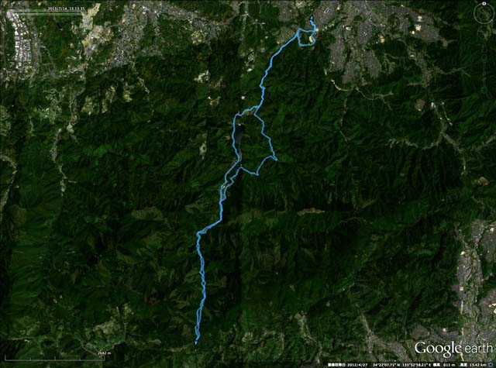The width and height of the screenshot is (496, 368).
Task: Click the track's eastern pointed corner
Action: pos(276,159)
